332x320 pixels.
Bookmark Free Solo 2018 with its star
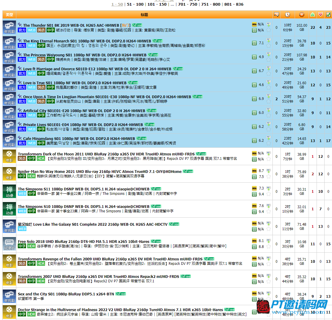[269, 246]
